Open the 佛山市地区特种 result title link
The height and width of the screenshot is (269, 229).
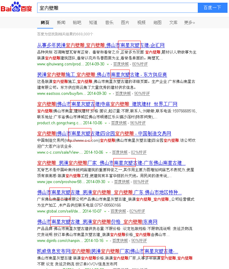[109, 193]
